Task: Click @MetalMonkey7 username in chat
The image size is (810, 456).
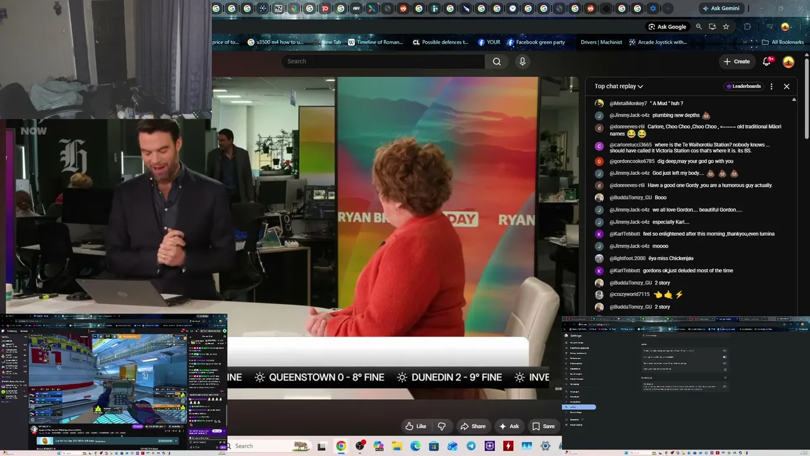Action: pyautogui.click(x=628, y=103)
